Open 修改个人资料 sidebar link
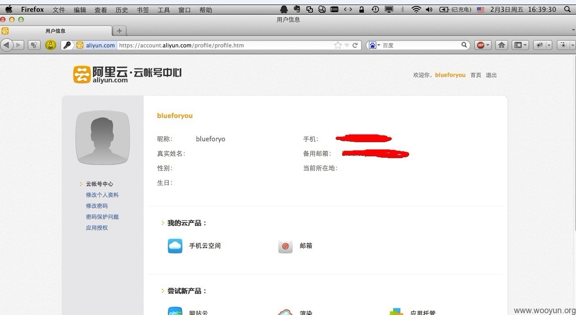The height and width of the screenshot is (315, 576). [102, 195]
